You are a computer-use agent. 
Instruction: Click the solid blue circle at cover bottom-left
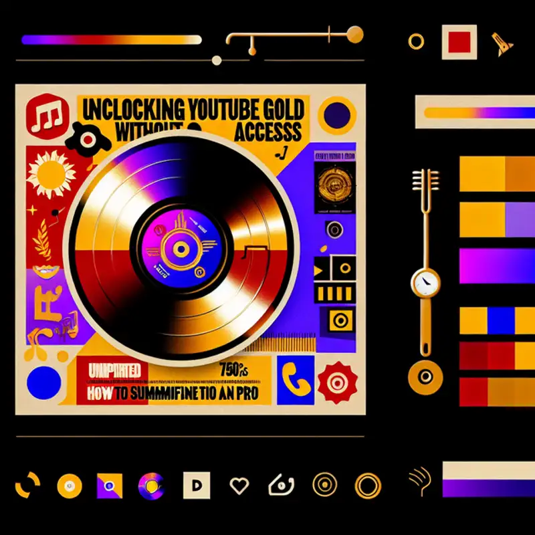44,383
